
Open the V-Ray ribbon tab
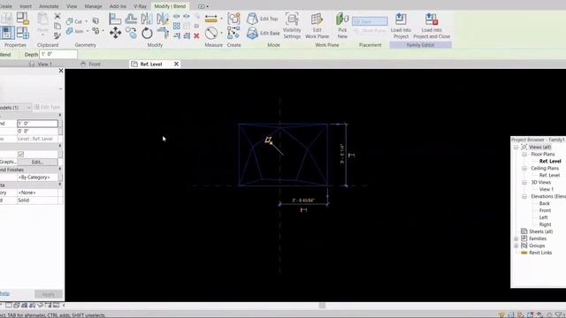pyautogui.click(x=140, y=6)
